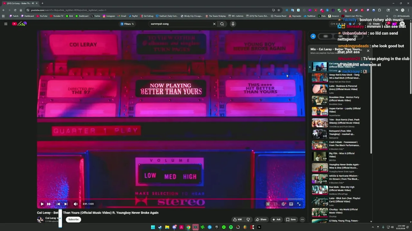Image resolution: width=412 pixels, height=231 pixels.
Task: Open the Gmail bookmark
Action: (122, 16)
